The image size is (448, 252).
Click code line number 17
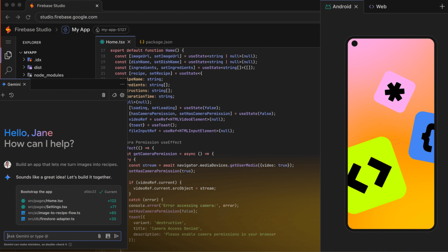pyautogui.click(x=103, y=50)
